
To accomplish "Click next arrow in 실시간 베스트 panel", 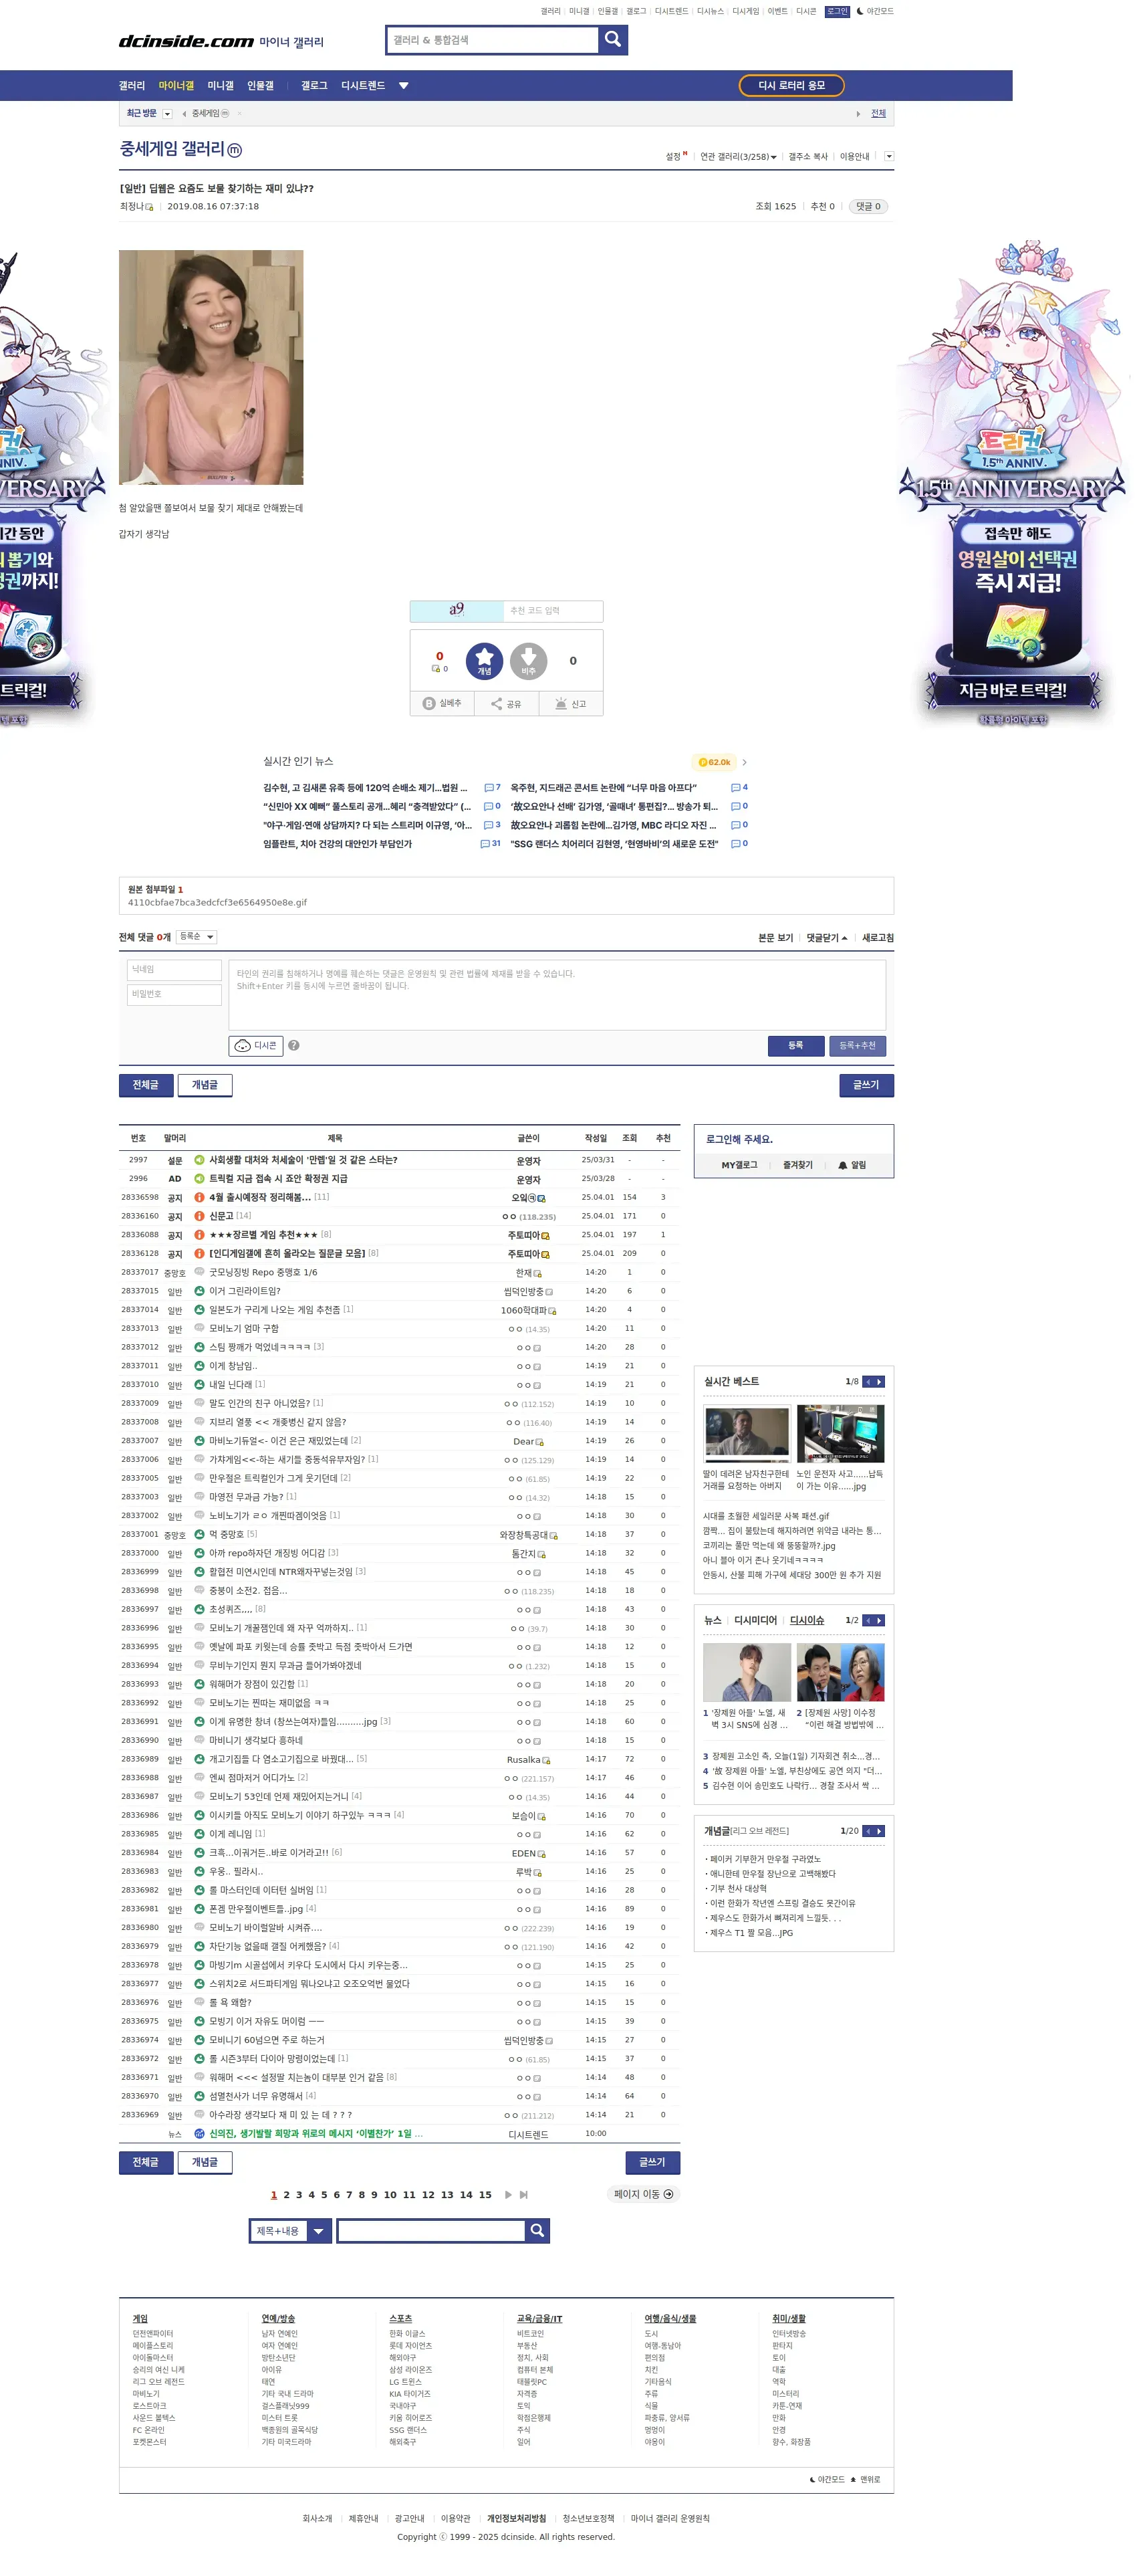I will click(x=879, y=1381).
